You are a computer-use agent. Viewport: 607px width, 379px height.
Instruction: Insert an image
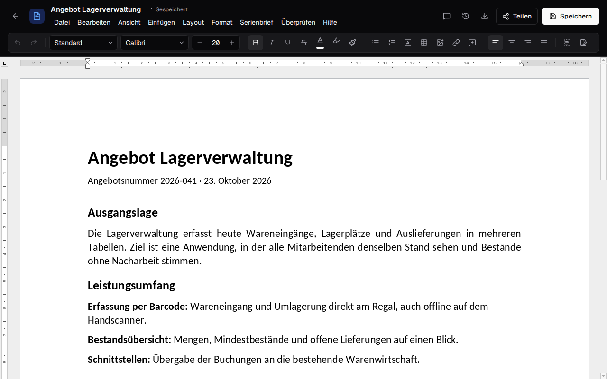tap(440, 43)
